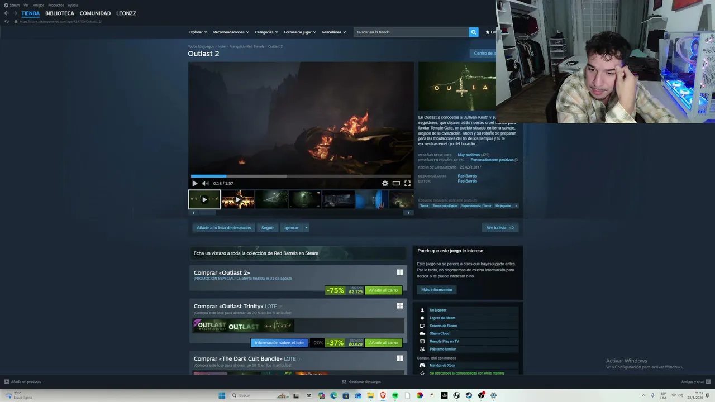Screen dimensions: 715x402
Task: Click Información sobre el lote button
Action: point(279,343)
